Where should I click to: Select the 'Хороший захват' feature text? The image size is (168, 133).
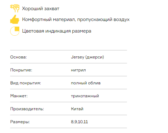click(41, 9)
